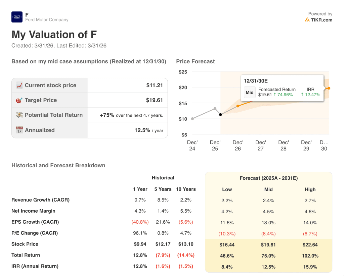
Task: Click the black current price point on chart
Action: click(x=220, y=115)
